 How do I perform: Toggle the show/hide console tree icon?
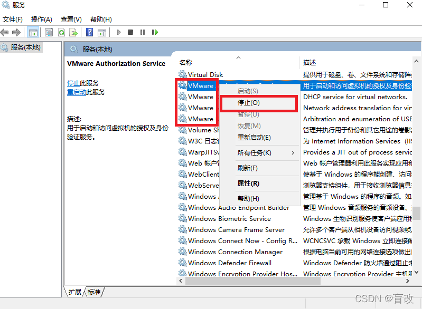[33, 33]
